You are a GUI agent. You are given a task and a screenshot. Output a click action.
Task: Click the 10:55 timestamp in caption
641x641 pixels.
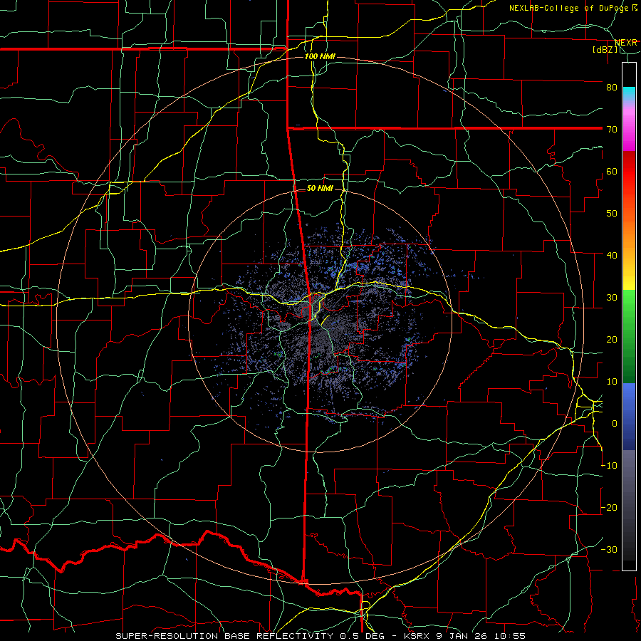[511, 636]
